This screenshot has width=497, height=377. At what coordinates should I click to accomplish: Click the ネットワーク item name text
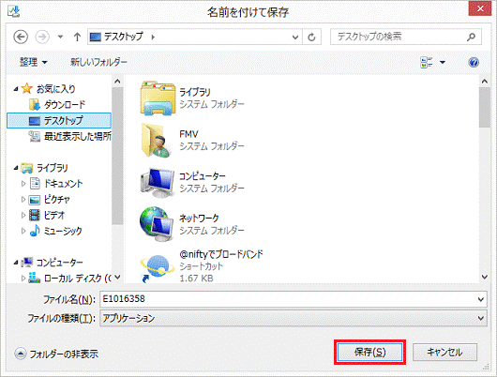click(x=200, y=219)
